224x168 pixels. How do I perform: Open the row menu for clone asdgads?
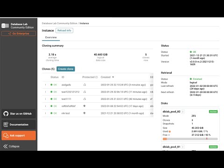[46, 85]
